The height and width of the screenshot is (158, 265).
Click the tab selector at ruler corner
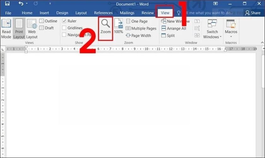point(3,49)
